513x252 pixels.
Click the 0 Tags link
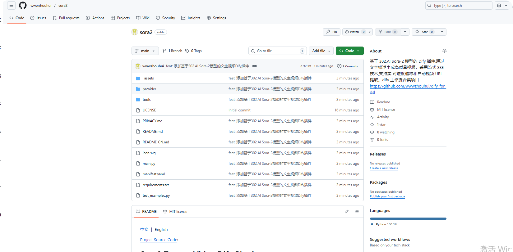tap(193, 51)
